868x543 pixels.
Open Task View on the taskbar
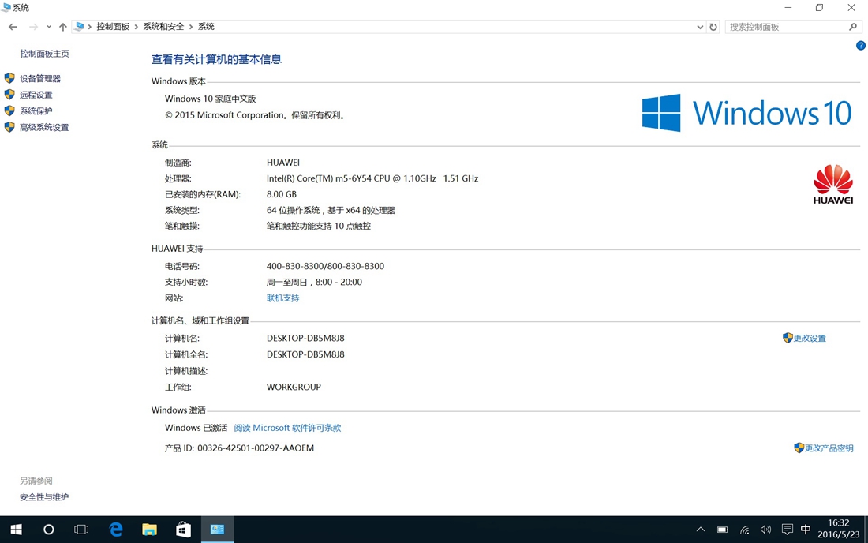(81, 530)
